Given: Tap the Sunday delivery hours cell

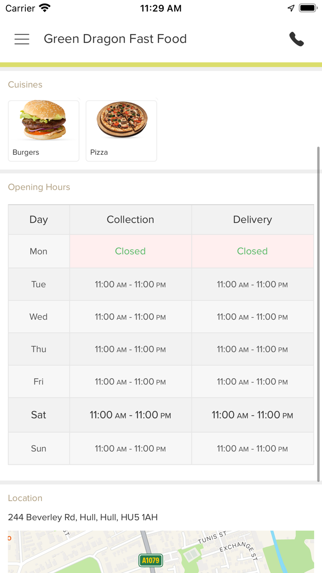Looking at the screenshot, I should [253, 449].
